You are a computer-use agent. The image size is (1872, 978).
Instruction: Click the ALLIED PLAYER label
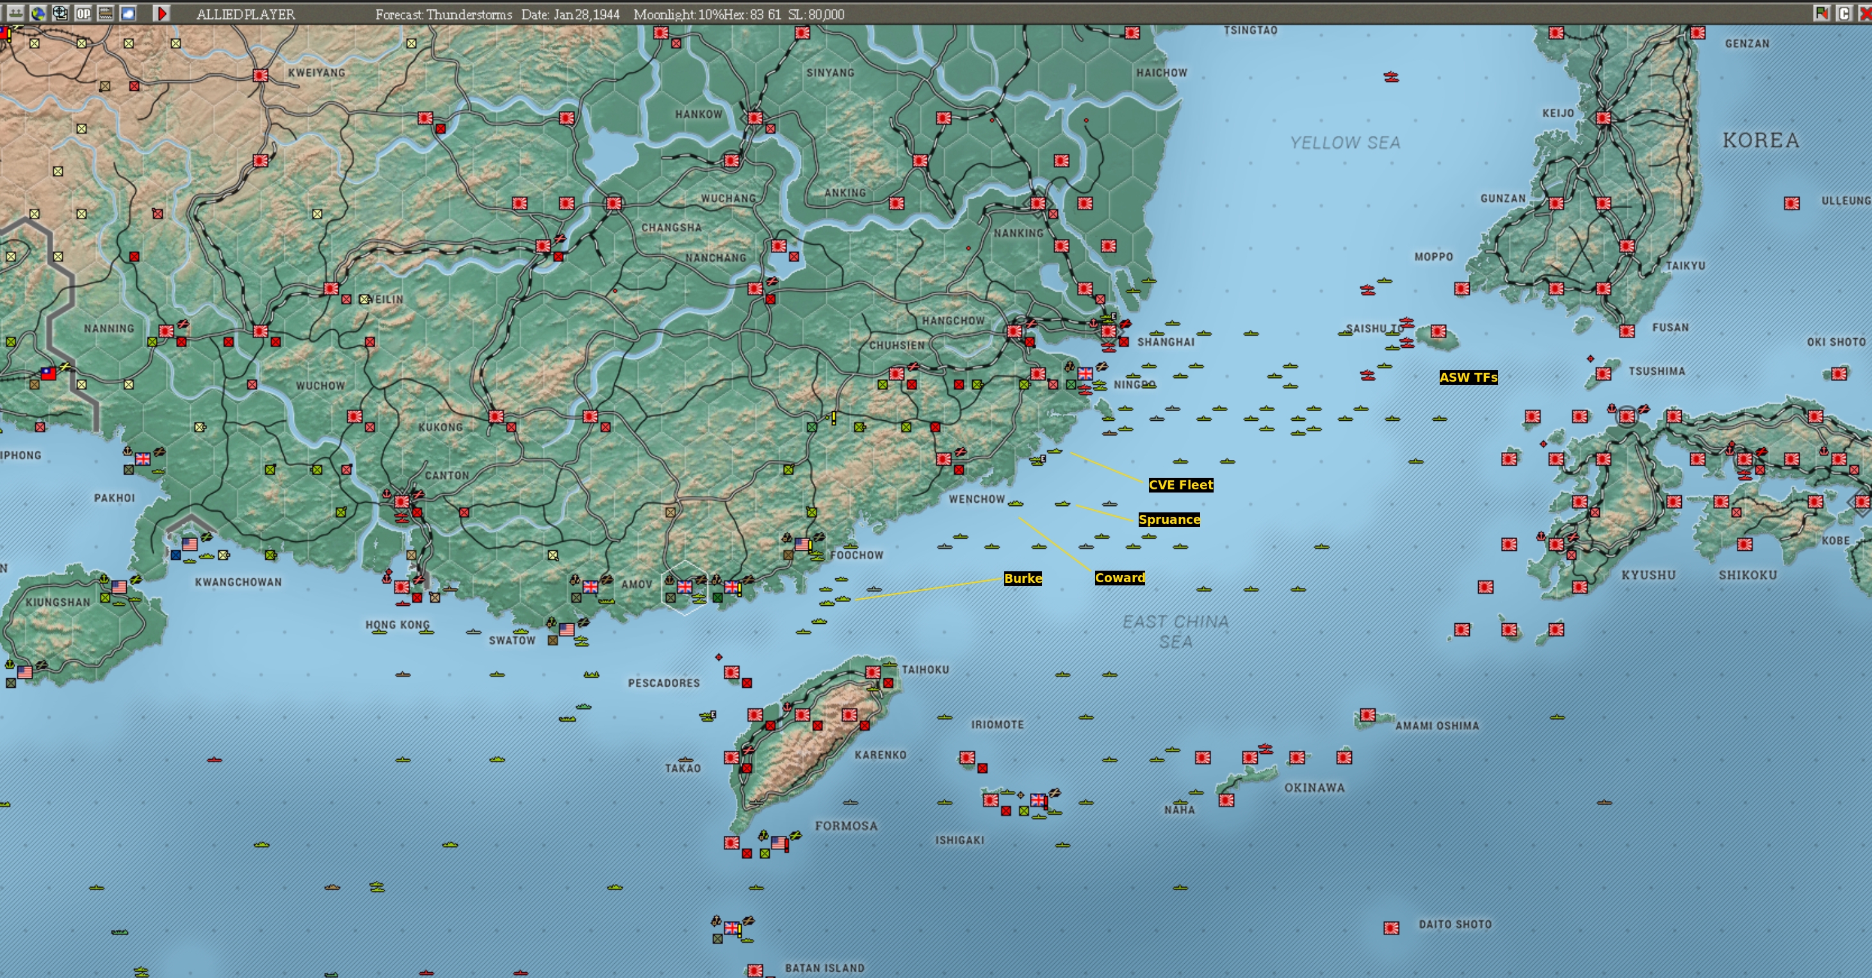coord(246,14)
